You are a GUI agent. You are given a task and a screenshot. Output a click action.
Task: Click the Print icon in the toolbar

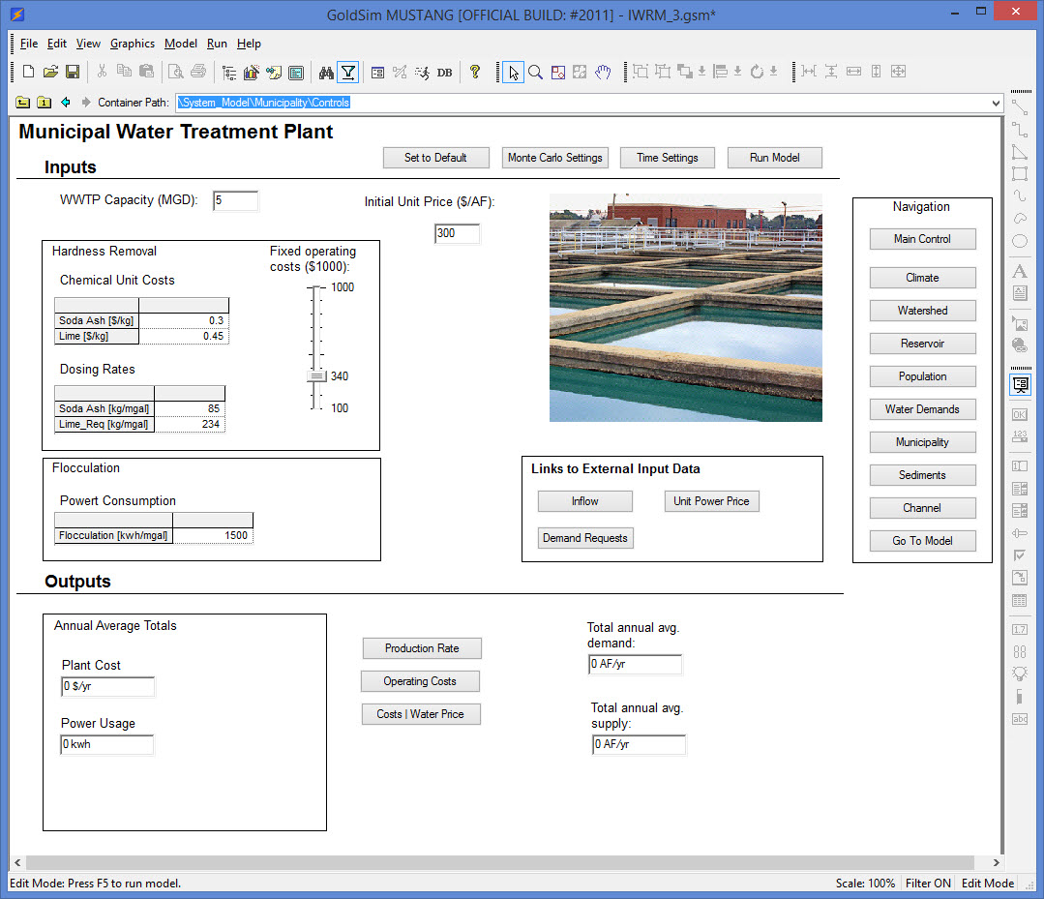pyautogui.click(x=196, y=73)
